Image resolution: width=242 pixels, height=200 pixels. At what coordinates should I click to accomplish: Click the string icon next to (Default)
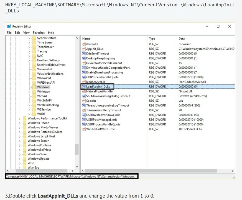(x=84, y=44)
